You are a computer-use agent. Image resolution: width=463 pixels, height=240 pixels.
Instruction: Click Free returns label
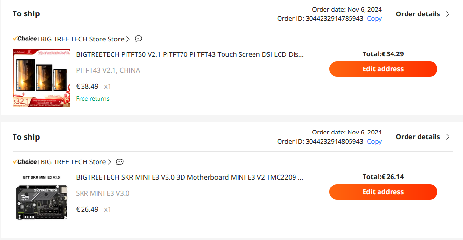point(93,99)
